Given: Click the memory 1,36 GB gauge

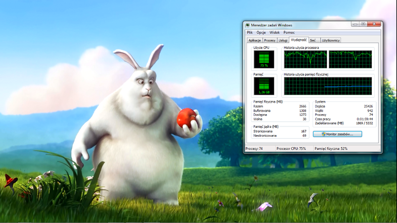Looking at the screenshot, I should (x=264, y=86).
